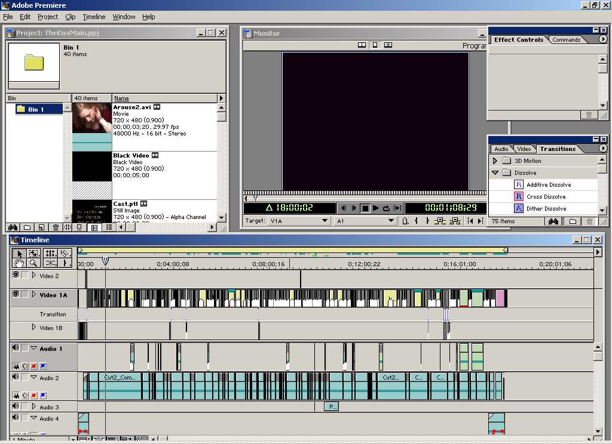Screen dimensions: 612x444
Task: Click the Arouse2.avi clip thumbnail
Action: coord(92,118)
